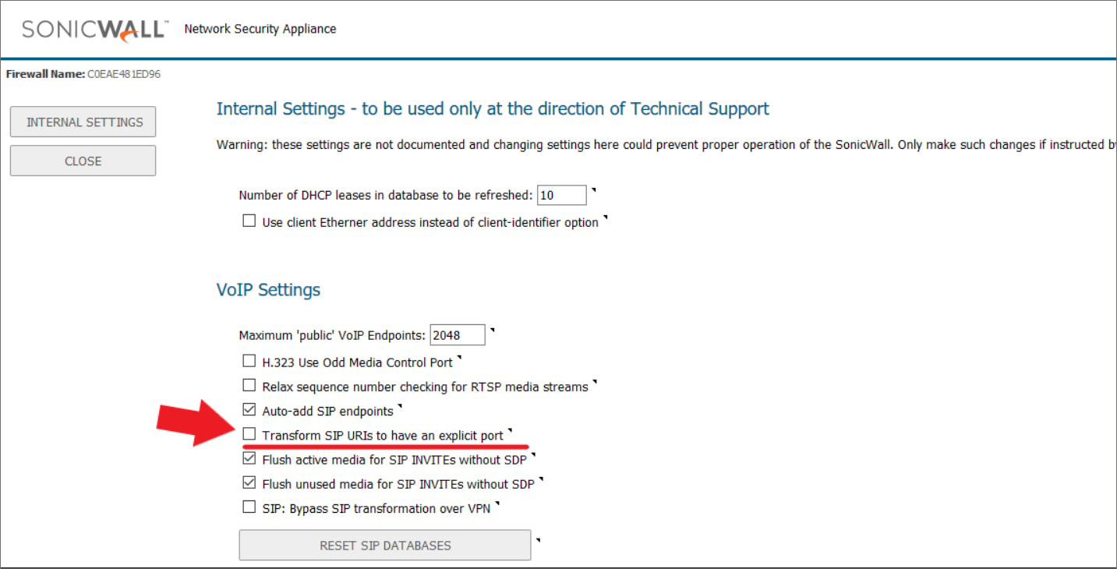The height and width of the screenshot is (569, 1117).
Task: Click tooltip marker after Auto-add SIP endpoints
Action: tap(400, 406)
